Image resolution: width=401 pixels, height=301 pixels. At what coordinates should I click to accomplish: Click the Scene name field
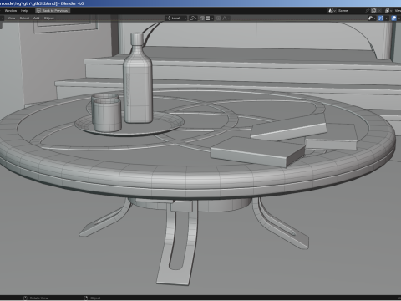tap(351, 11)
